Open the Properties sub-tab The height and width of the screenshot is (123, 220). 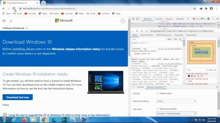coord(179,35)
